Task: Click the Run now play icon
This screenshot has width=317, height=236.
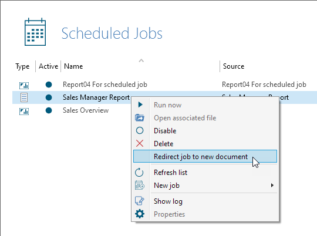Action: pos(140,104)
